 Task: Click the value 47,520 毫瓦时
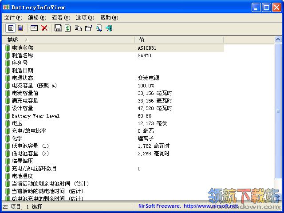pos(155,108)
